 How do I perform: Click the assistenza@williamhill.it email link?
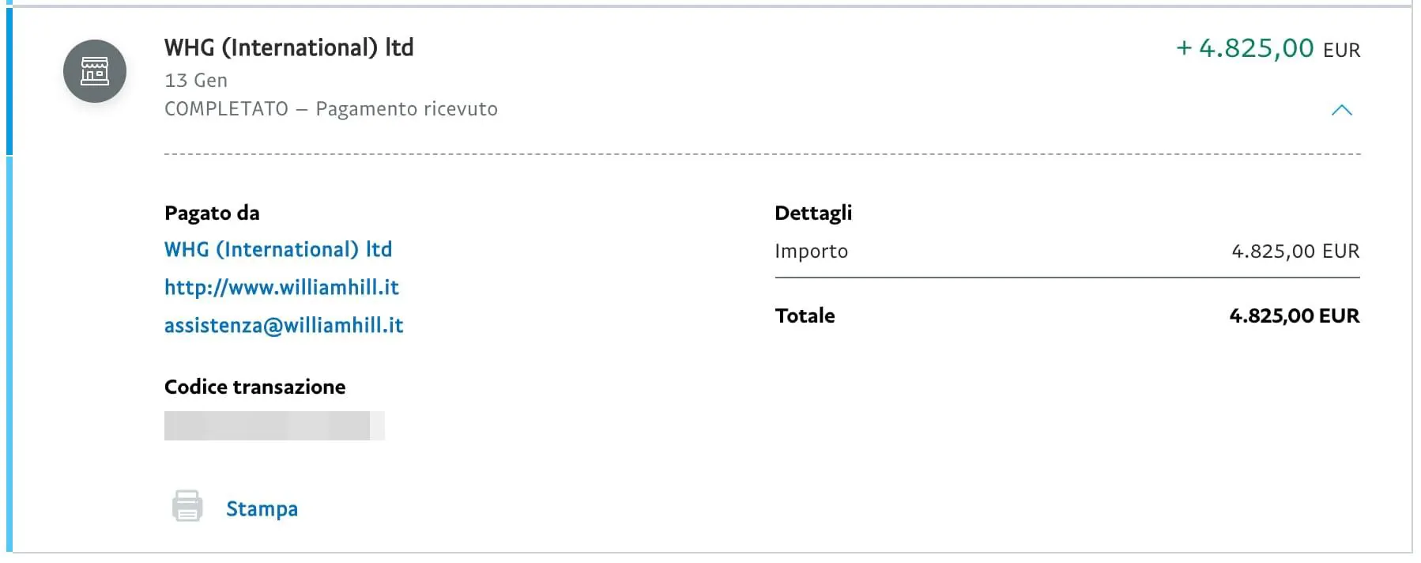284,325
